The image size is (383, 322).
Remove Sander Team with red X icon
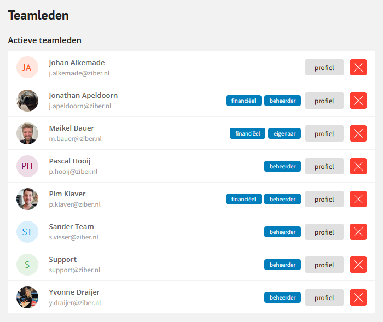[358, 232]
